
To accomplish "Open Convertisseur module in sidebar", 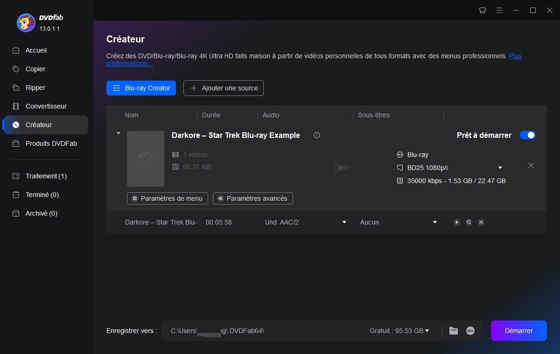I will point(46,106).
